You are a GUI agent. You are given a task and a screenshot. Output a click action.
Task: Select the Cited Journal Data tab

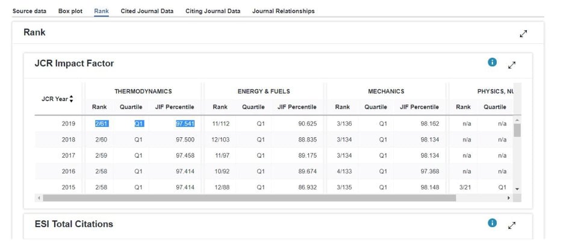point(147,11)
